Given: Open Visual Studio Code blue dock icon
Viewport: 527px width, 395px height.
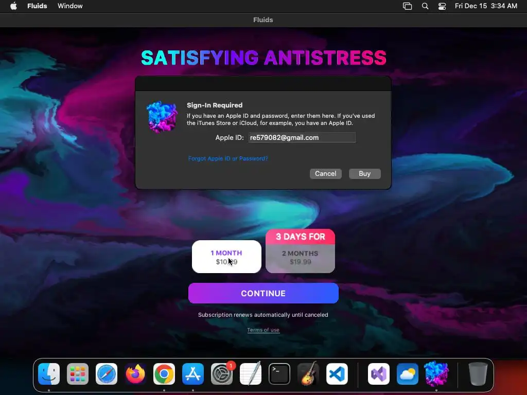Looking at the screenshot, I should [x=337, y=374].
